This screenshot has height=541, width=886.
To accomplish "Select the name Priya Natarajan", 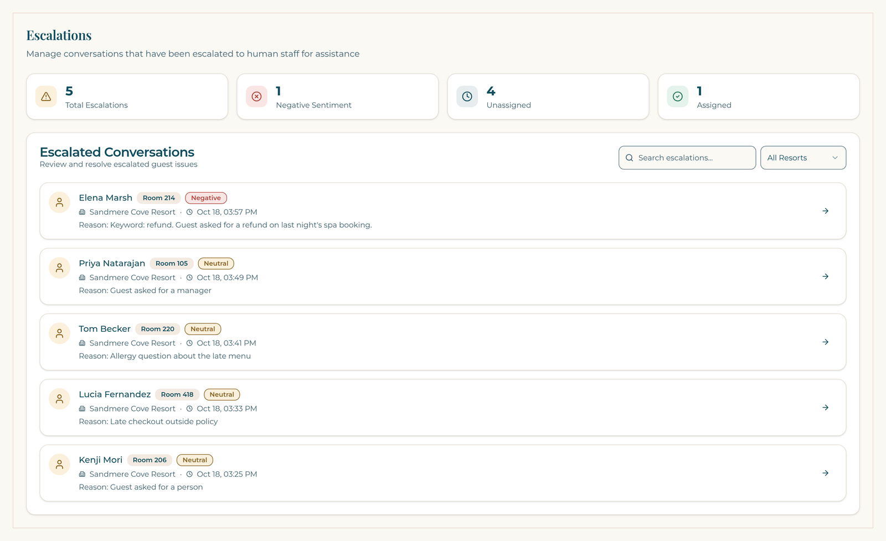I will (x=112, y=264).
